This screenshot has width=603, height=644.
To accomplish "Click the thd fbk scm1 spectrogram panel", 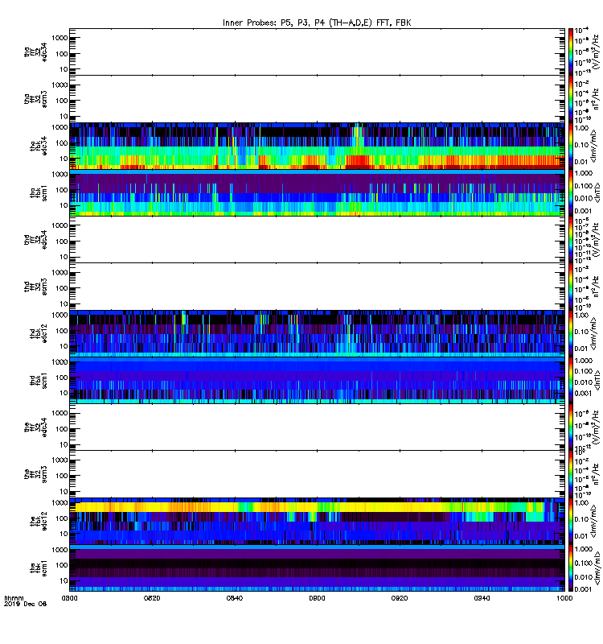I will pyautogui.click(x=317, y=380).
